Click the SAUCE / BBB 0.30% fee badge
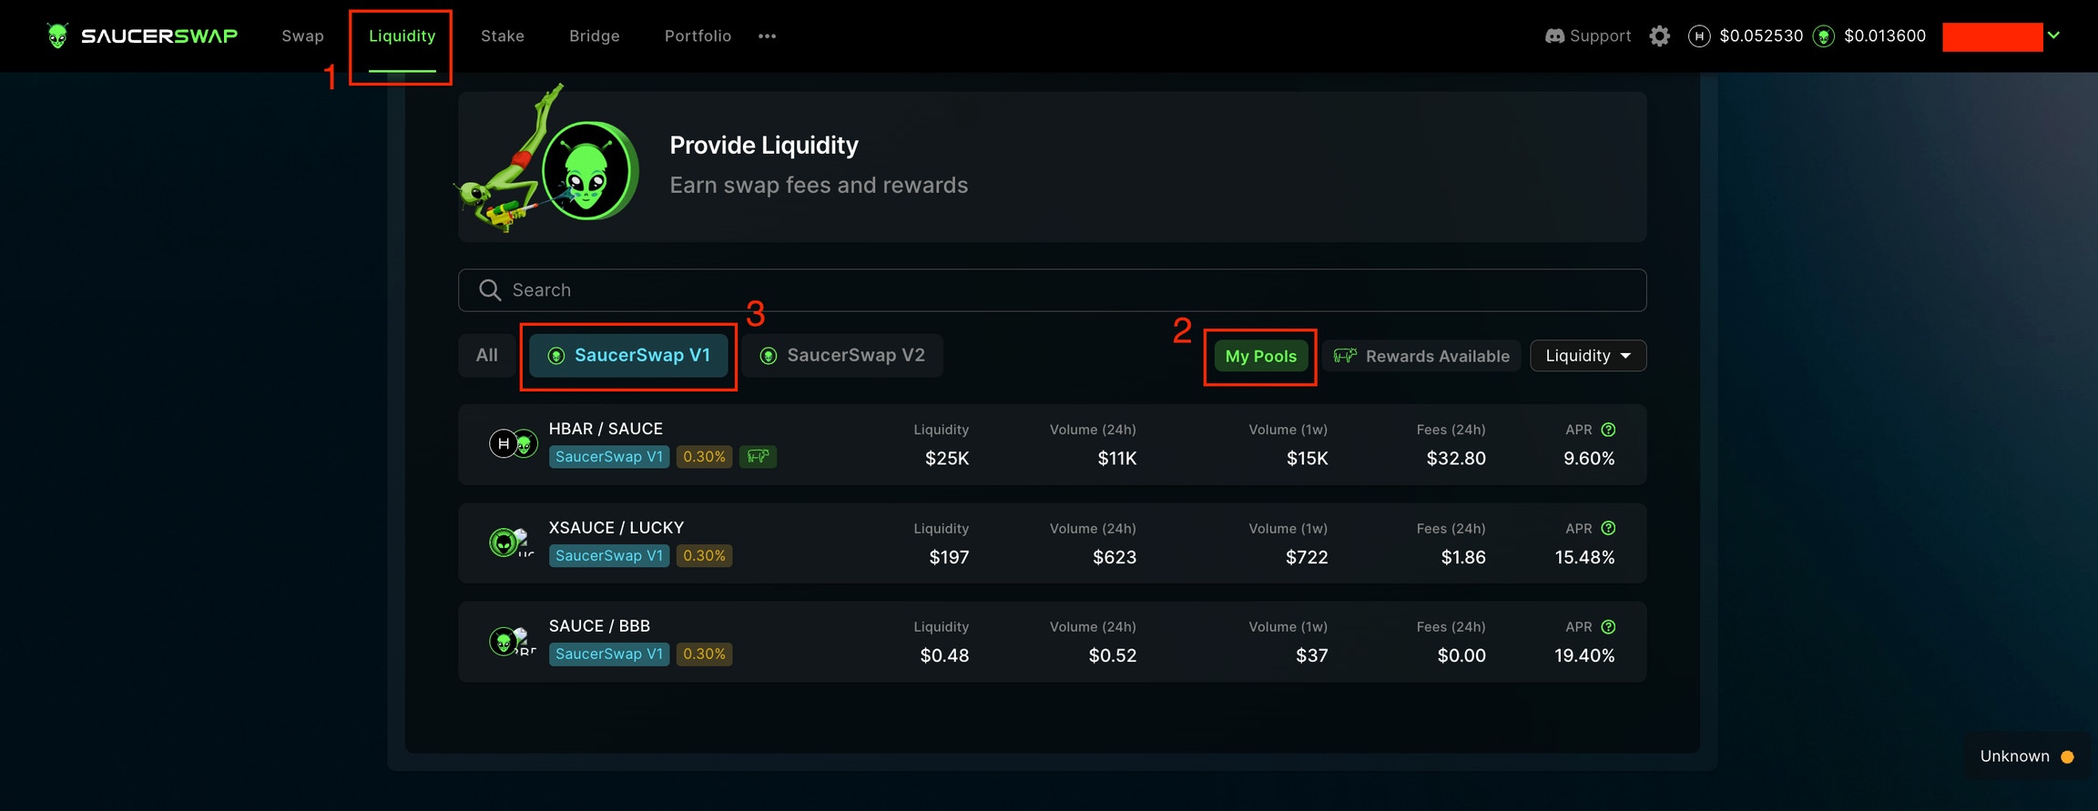This screenshot has width=2098, height=811. (704, 654)
